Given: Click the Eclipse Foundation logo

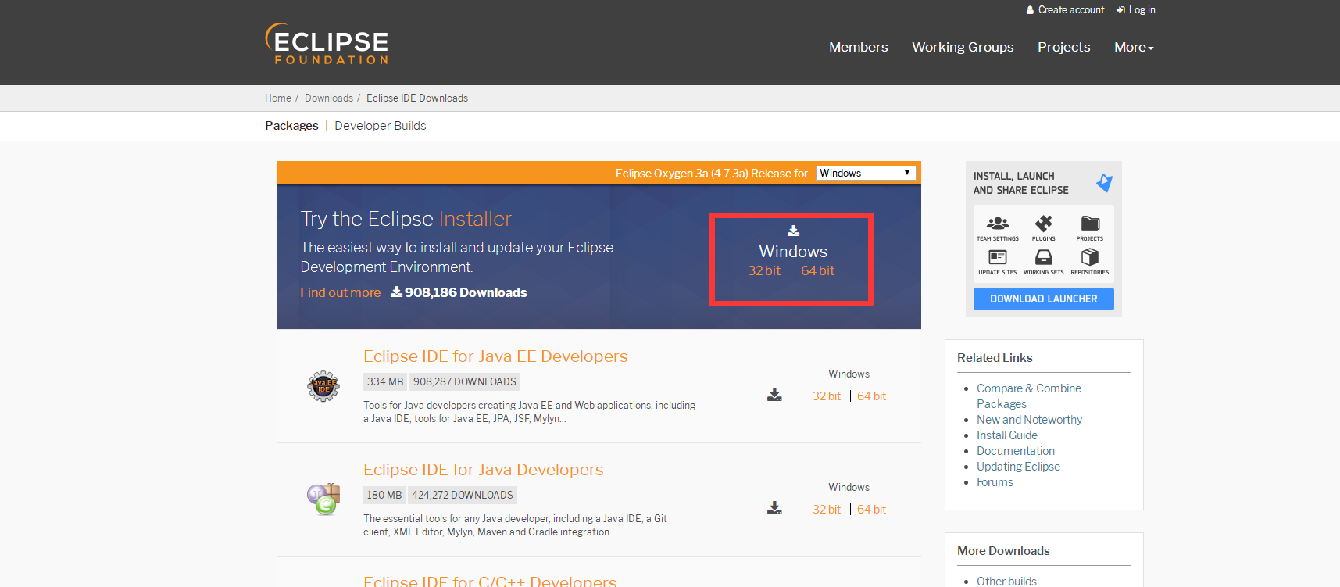Looking at the screenshot, I should coord(327,44).
